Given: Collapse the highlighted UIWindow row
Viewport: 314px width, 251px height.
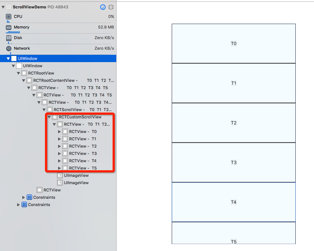Looking at the screenshot, I should [x=8, y=59].
